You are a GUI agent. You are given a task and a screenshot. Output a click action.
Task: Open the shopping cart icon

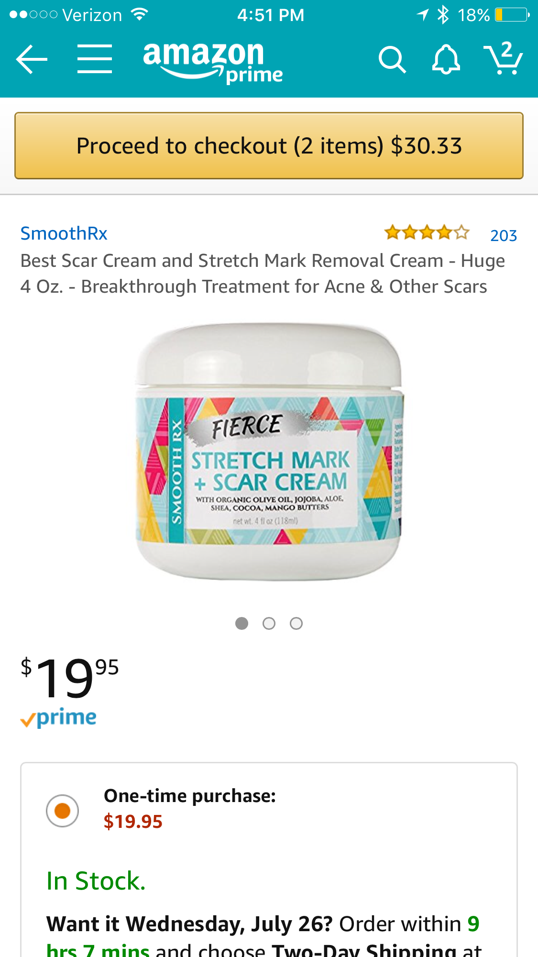click(x=503, y=58)
